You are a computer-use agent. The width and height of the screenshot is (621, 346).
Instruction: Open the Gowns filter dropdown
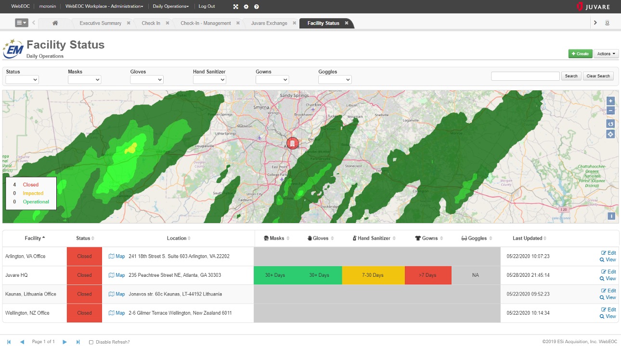pyautogui.click(x=272, y=80)
